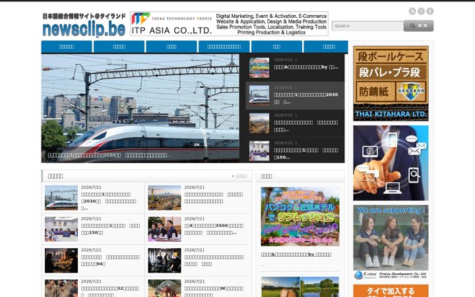Focus the SEARCH input field
Viewport: 475px width, 297px height.
367,26
